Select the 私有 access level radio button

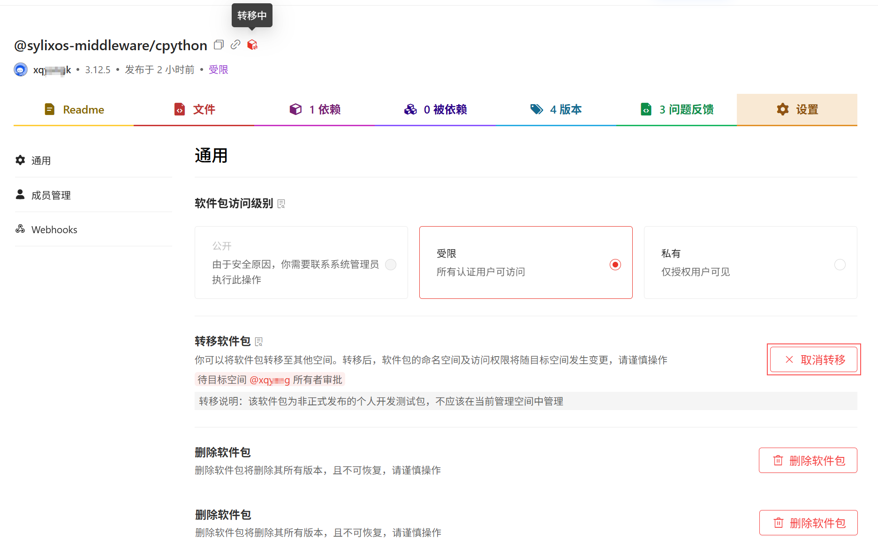tap(840, 265)
